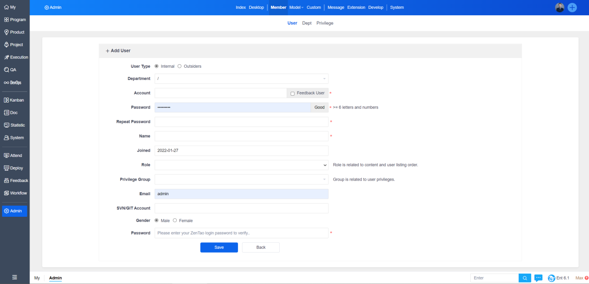
Task: Click the search magnifier icon
Action: [x=525, y=278]
